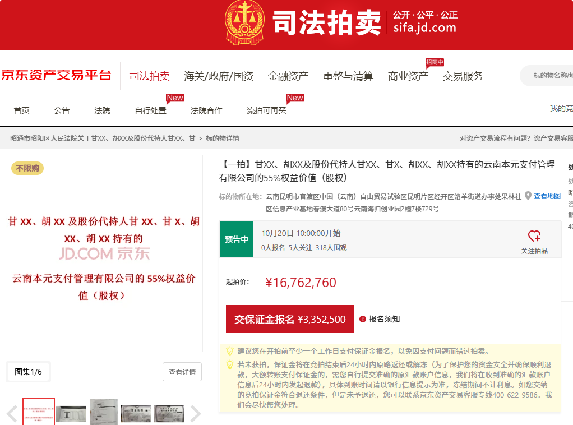Go to 首页 in sub navigation
The image size is (573, 425).
tap(21, 110)
